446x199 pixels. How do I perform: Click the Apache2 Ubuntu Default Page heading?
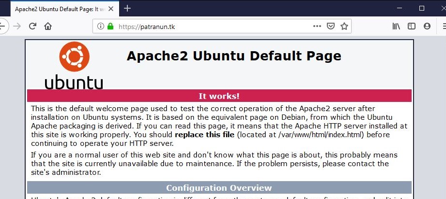coord(234,56)
